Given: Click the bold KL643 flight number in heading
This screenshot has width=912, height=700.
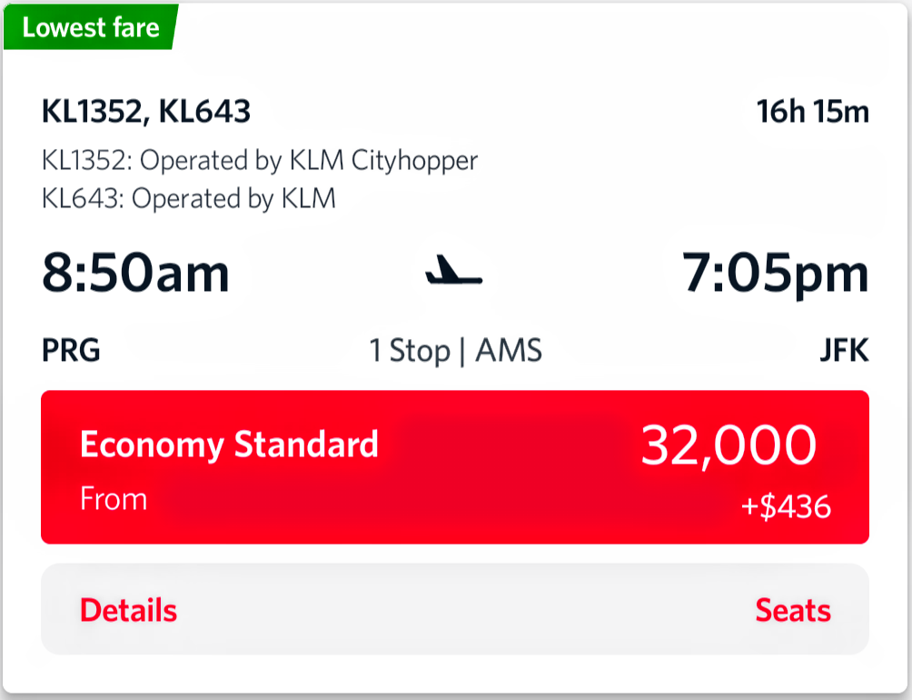Looking at the screenshot, I should pyautogui.click(x=204, y=113).
